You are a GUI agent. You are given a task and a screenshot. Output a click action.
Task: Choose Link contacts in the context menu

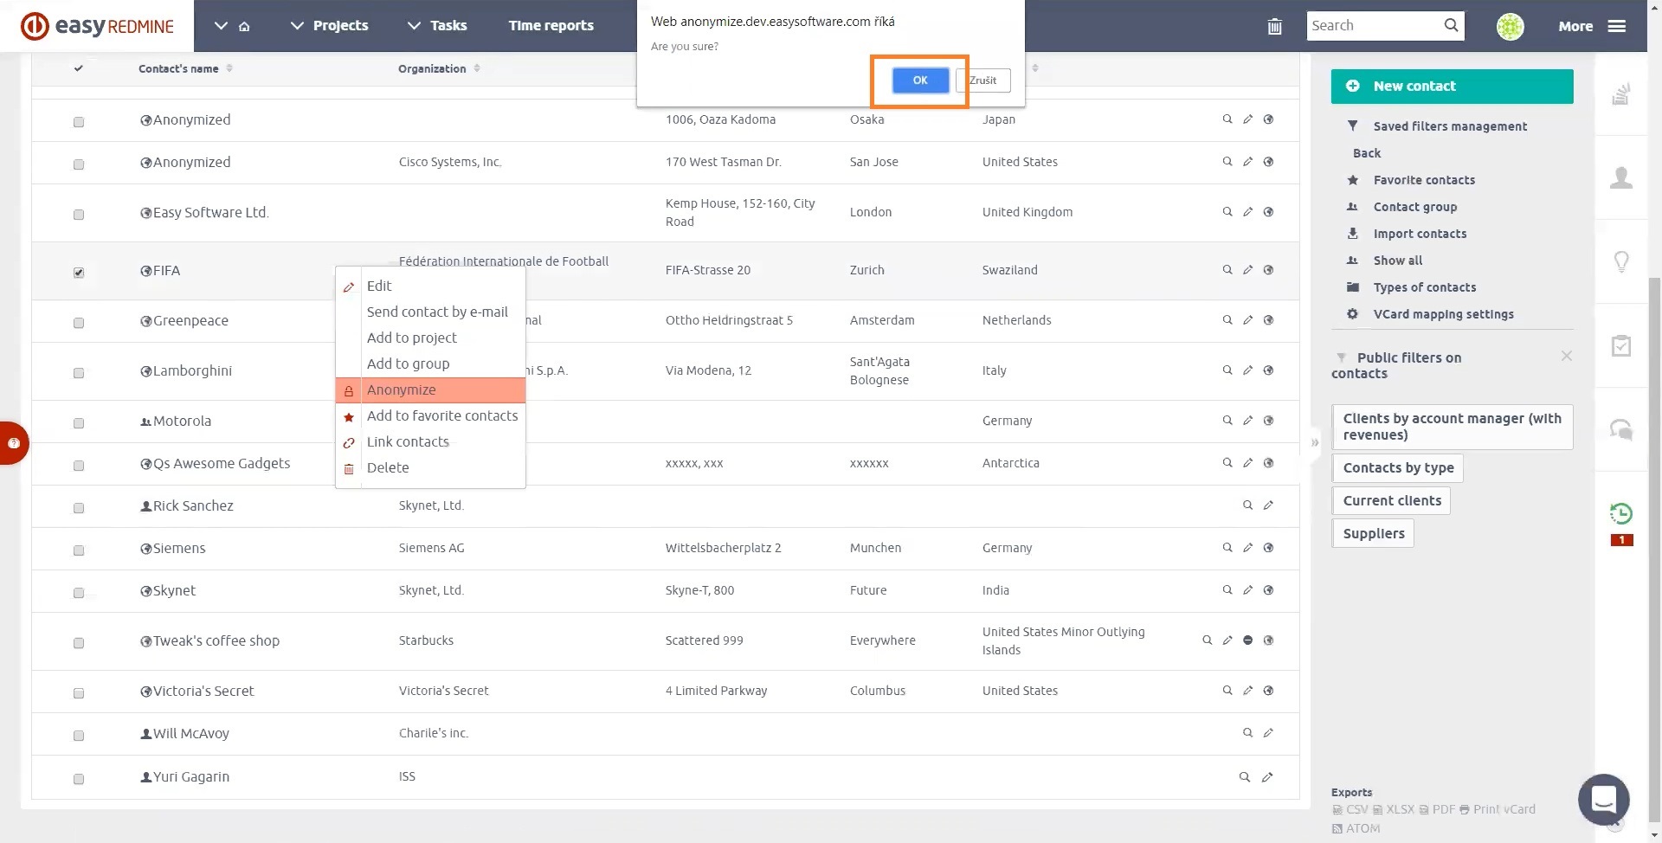pyautogui.click(x=430, y=441)
